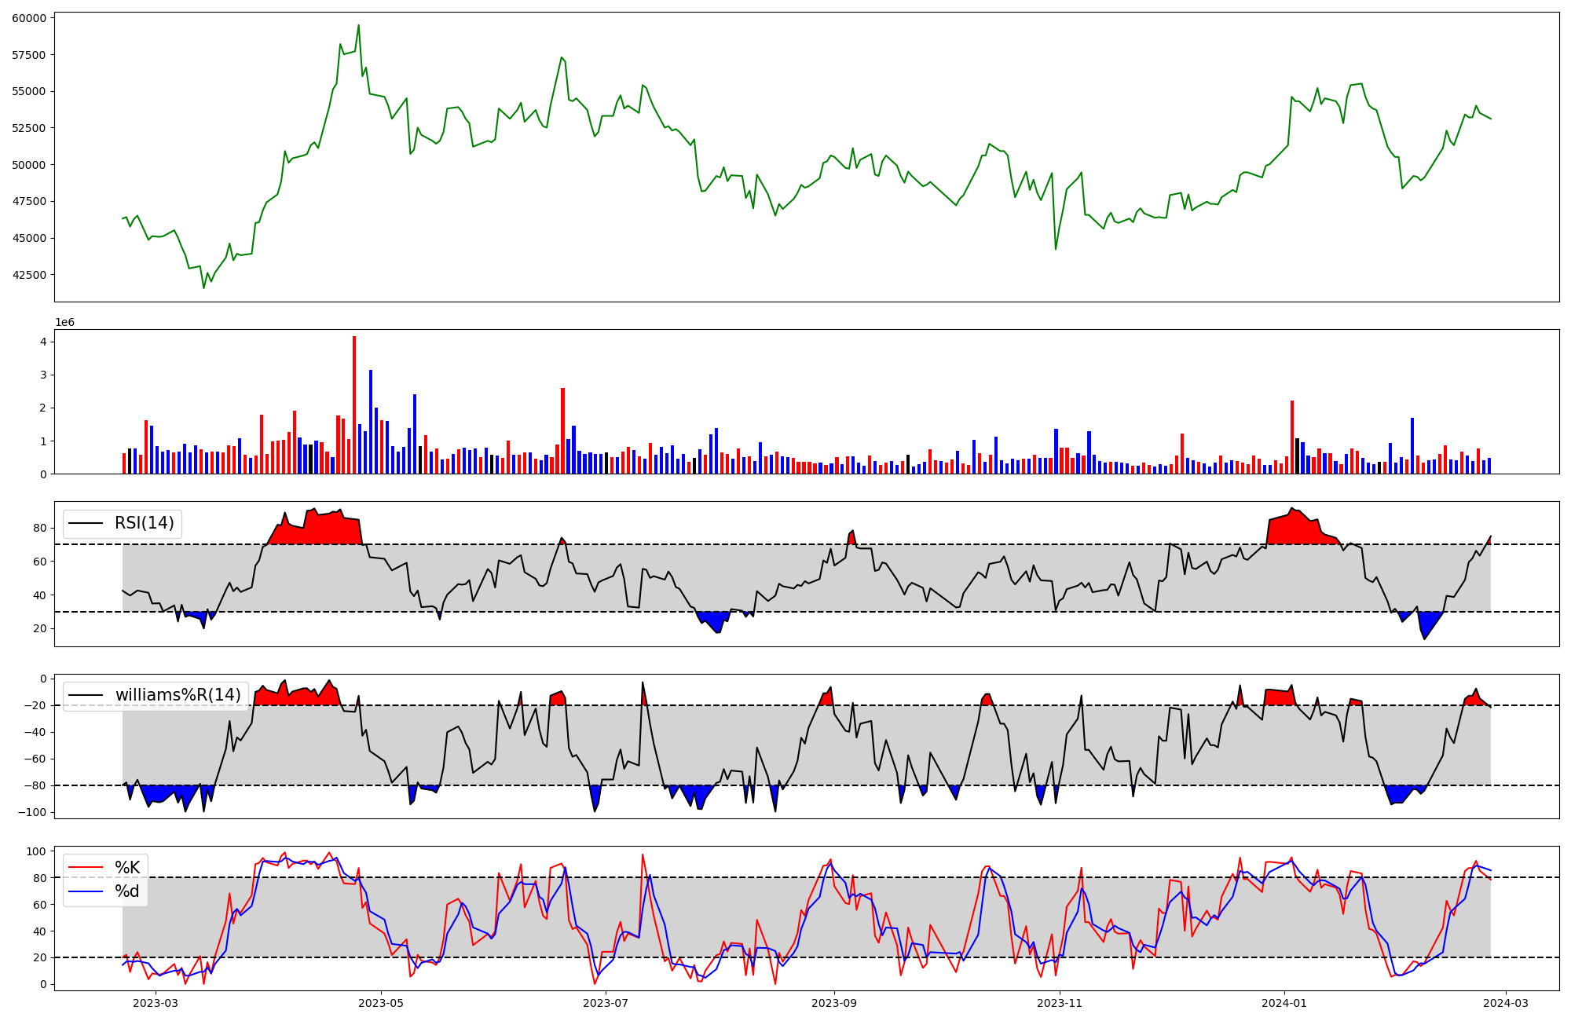Select the 2023-05 date axis label
This screenshot has width=1571, height=1021.
click(x=381, y=1003)
